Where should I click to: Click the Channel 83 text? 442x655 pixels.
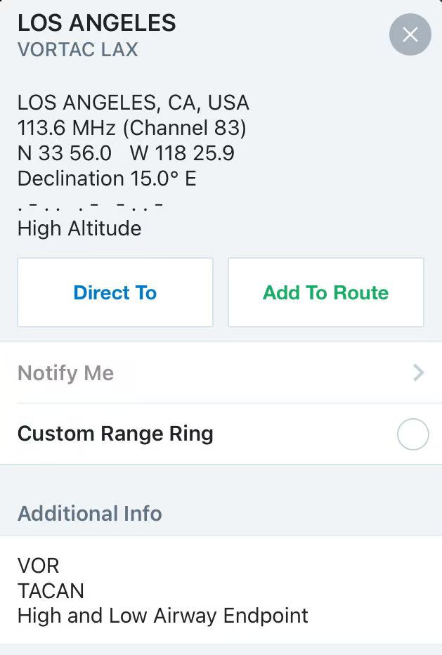185,128
